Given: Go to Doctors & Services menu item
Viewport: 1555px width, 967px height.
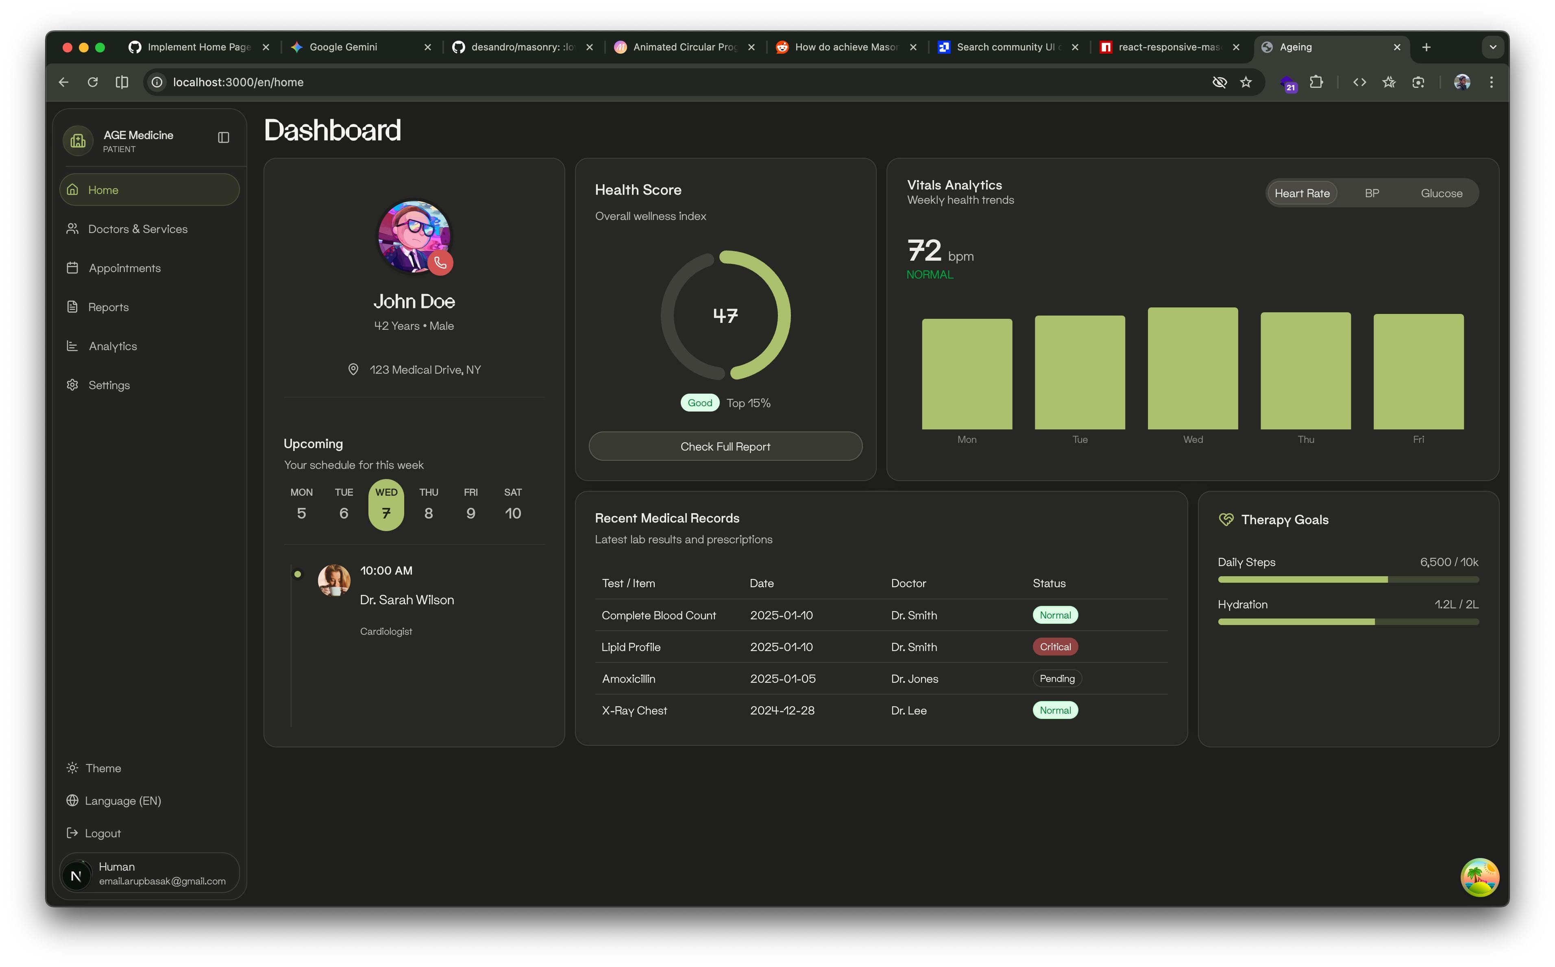Looking at the screenshot, I should pos(137,229).
